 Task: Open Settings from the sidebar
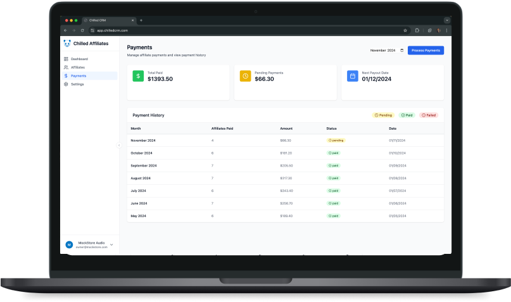[77, 84]
